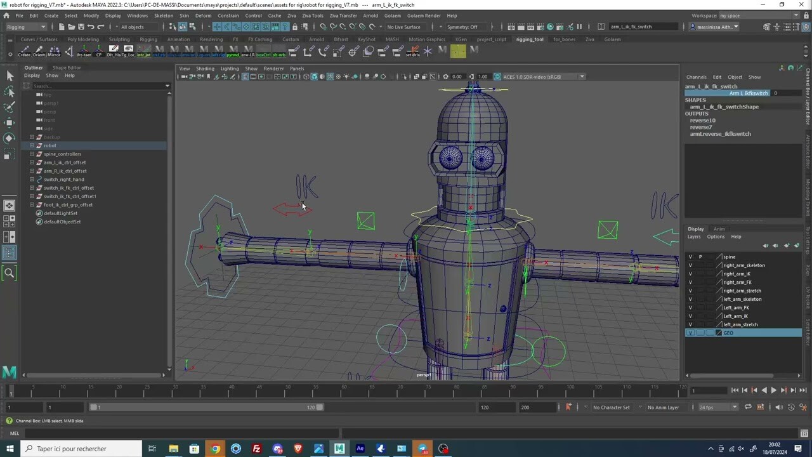
Task: Expand the spine_controllers node in the Outliner
Action: pos(32,154)
